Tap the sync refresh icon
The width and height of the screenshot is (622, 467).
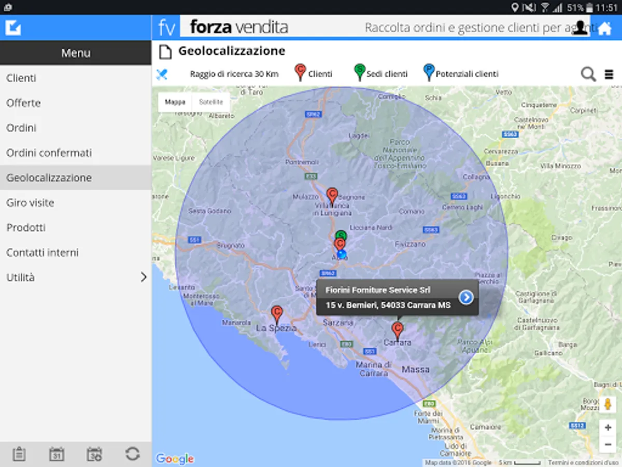(x=133, y=454)
